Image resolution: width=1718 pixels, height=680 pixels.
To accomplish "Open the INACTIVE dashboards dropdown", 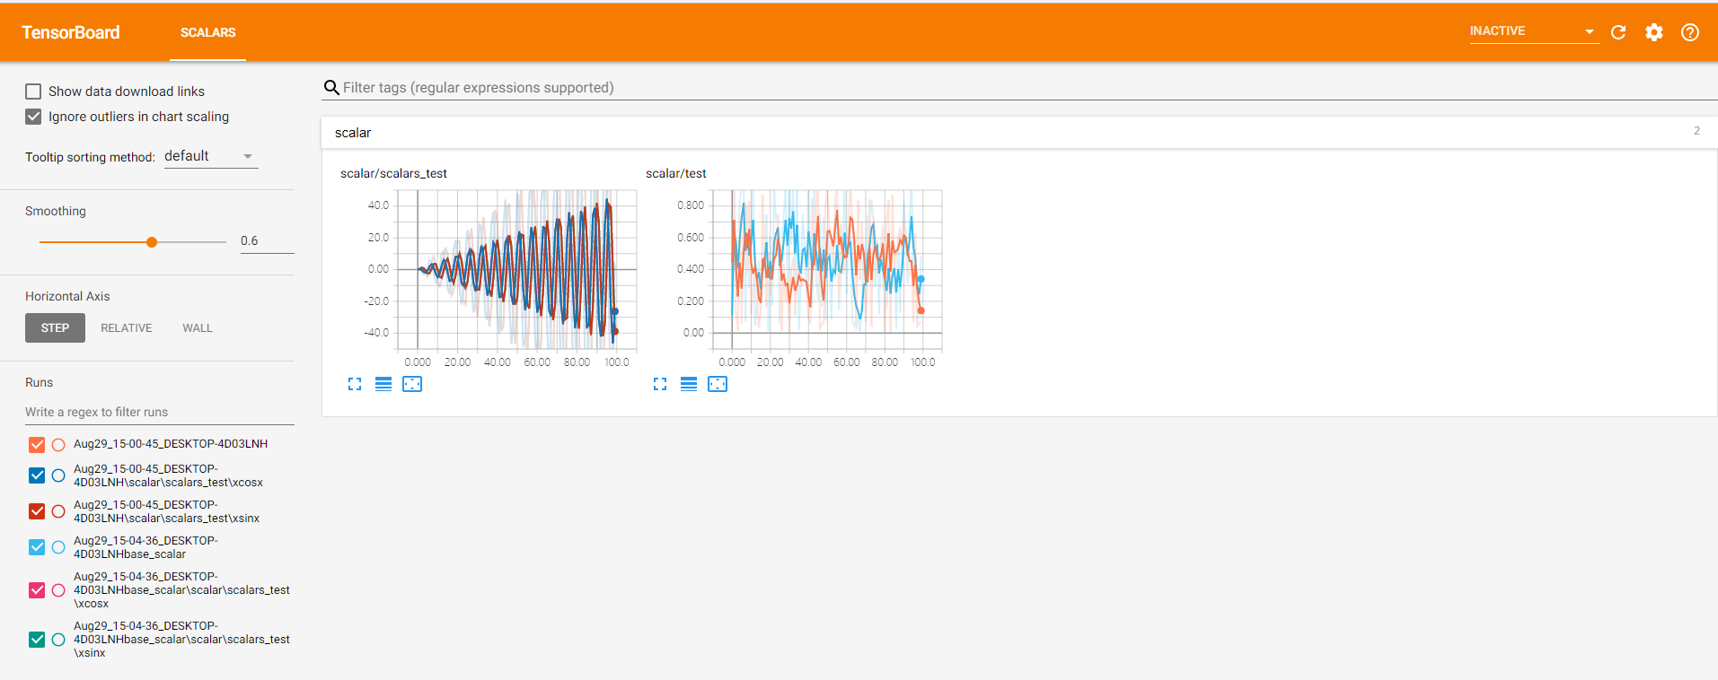I will pyautogui.click(x=1534, y=31).
